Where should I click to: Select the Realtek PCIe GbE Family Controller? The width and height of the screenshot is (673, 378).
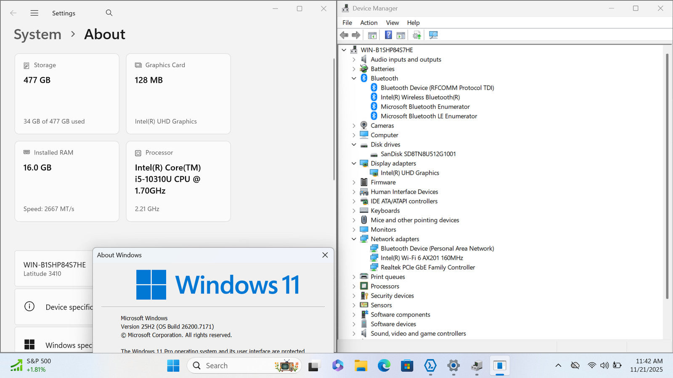coord(427,268)
